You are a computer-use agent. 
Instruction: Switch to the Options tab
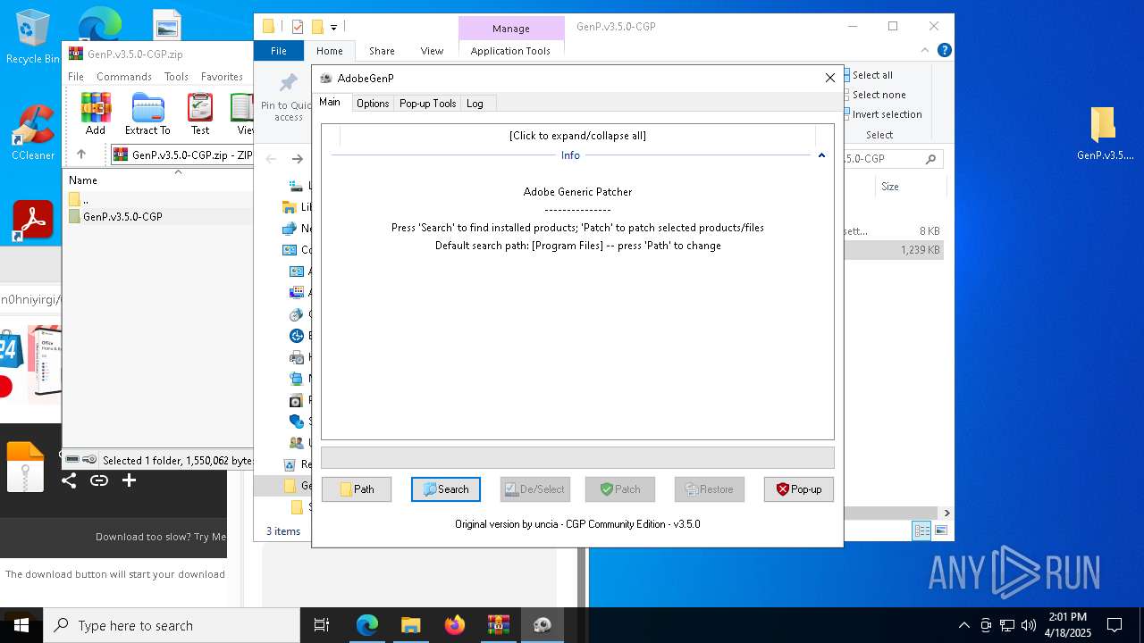tap(373, 104)
